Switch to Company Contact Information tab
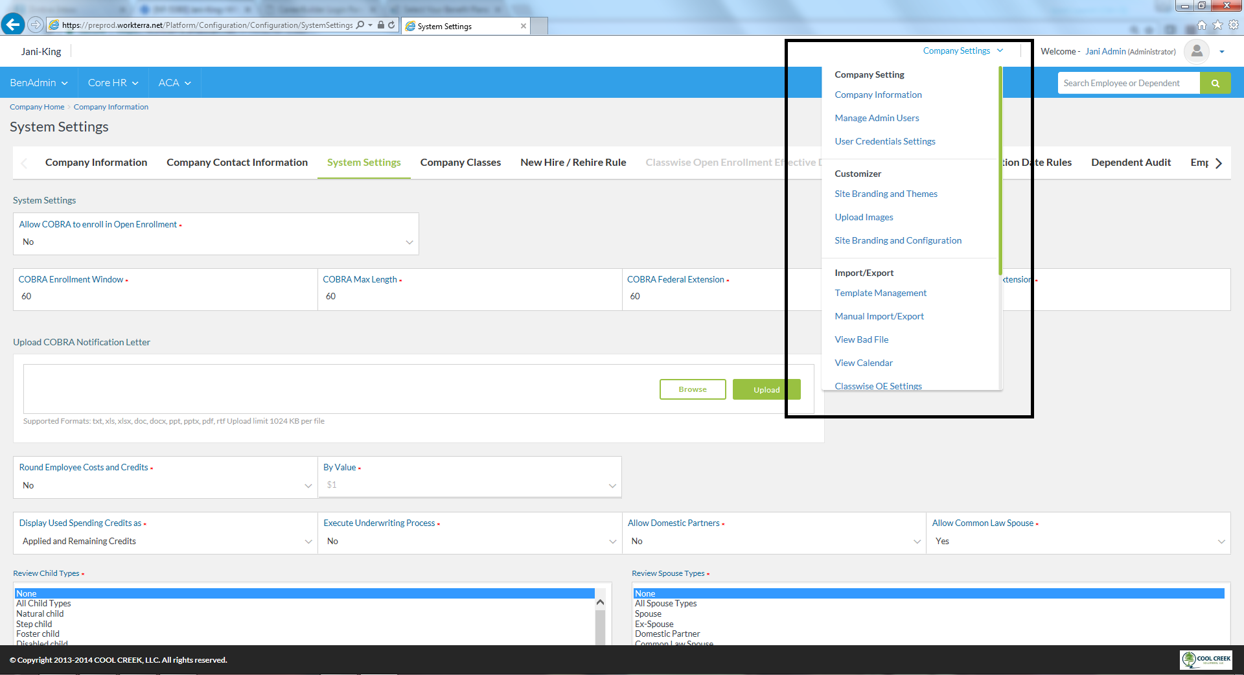The width and height of the screenshot is (1244, 675). [x=237, y=163]
